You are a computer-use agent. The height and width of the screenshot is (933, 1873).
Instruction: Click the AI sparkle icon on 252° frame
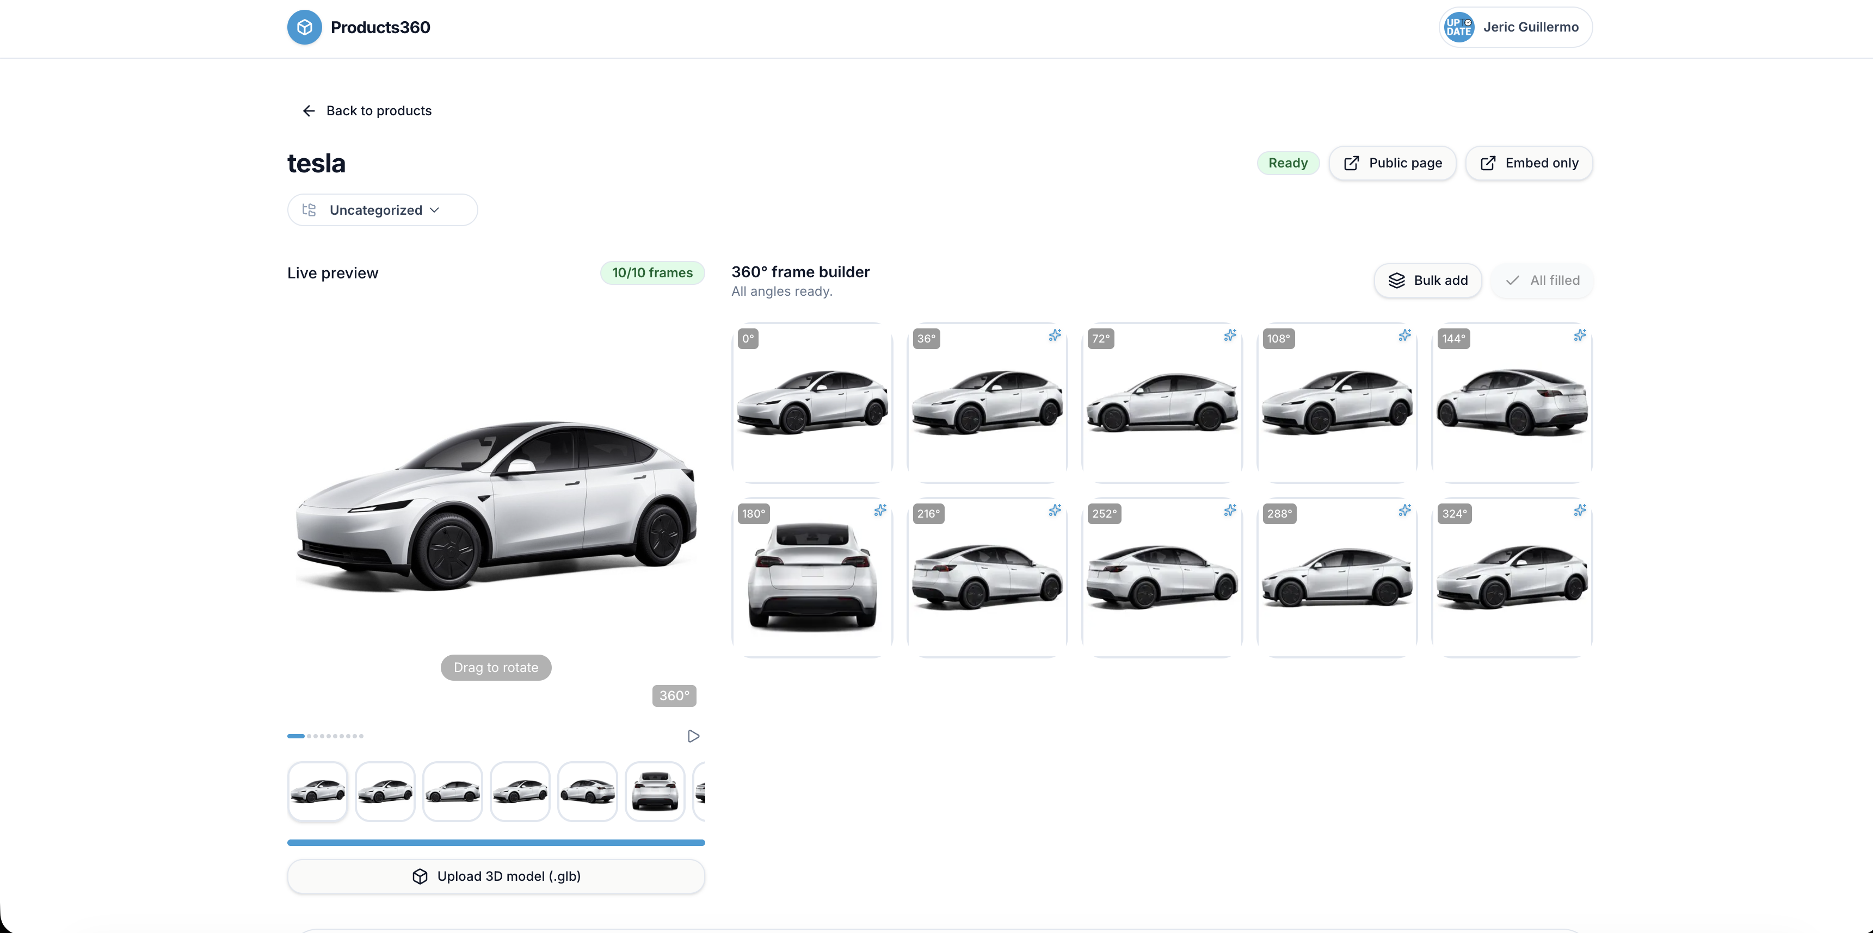click(x=1229, y=510)
